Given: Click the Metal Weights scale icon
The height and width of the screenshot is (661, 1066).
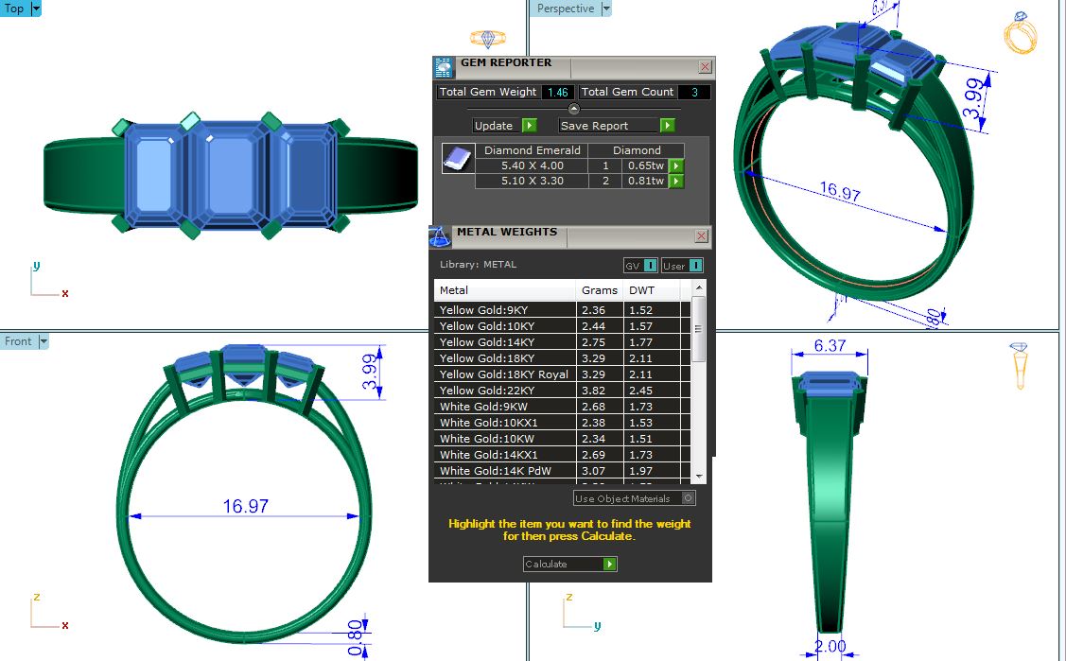Looking at the screenshot, I should (440, 236).
